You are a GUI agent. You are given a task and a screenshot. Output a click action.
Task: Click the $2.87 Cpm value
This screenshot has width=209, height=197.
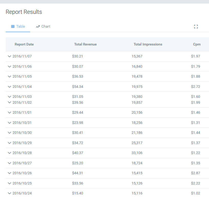point(195,173)
